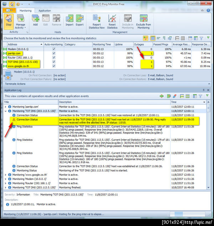Clear the Application Log with the eraser
The image size is (214, 226).
click(x=175, y=96)
